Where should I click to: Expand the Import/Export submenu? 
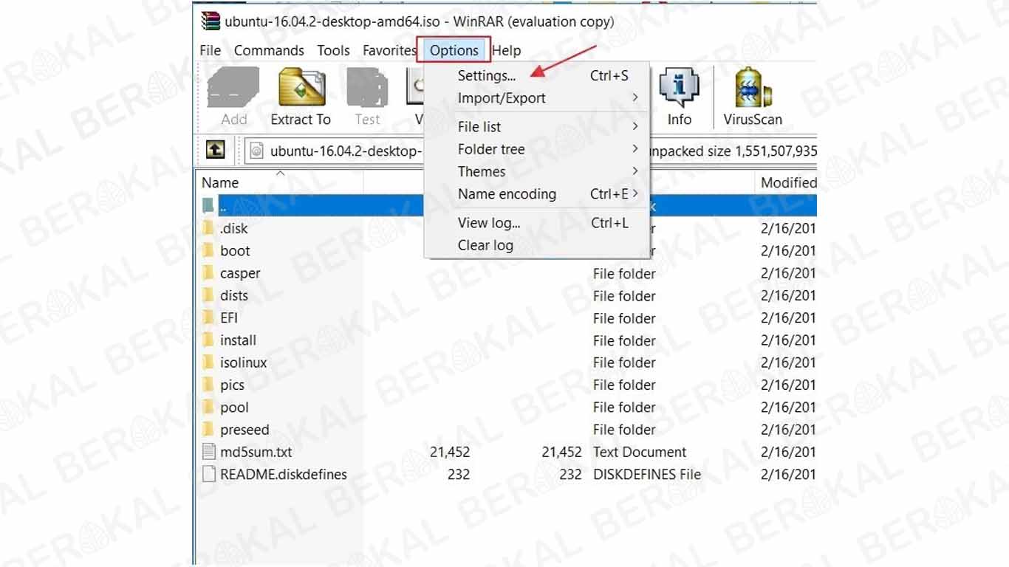[x=537, y=97]
